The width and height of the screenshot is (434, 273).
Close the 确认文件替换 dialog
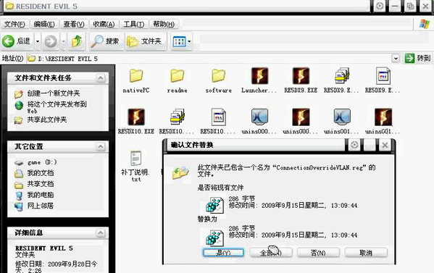click(385, 145)
